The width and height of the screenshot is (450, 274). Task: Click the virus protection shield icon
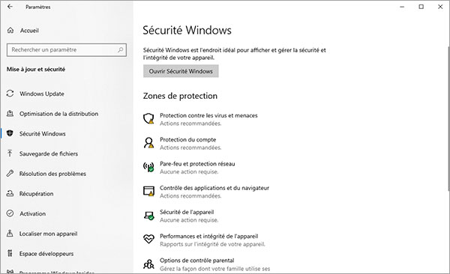pyautogui.click(x=148, y=118)
